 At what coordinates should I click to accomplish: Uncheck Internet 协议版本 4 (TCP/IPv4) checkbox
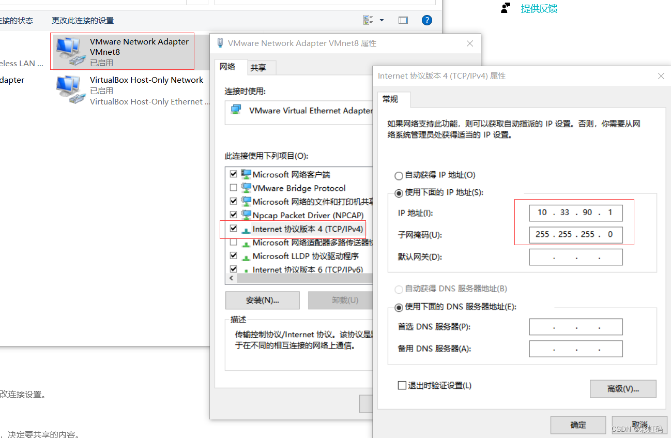pos(234,229)
